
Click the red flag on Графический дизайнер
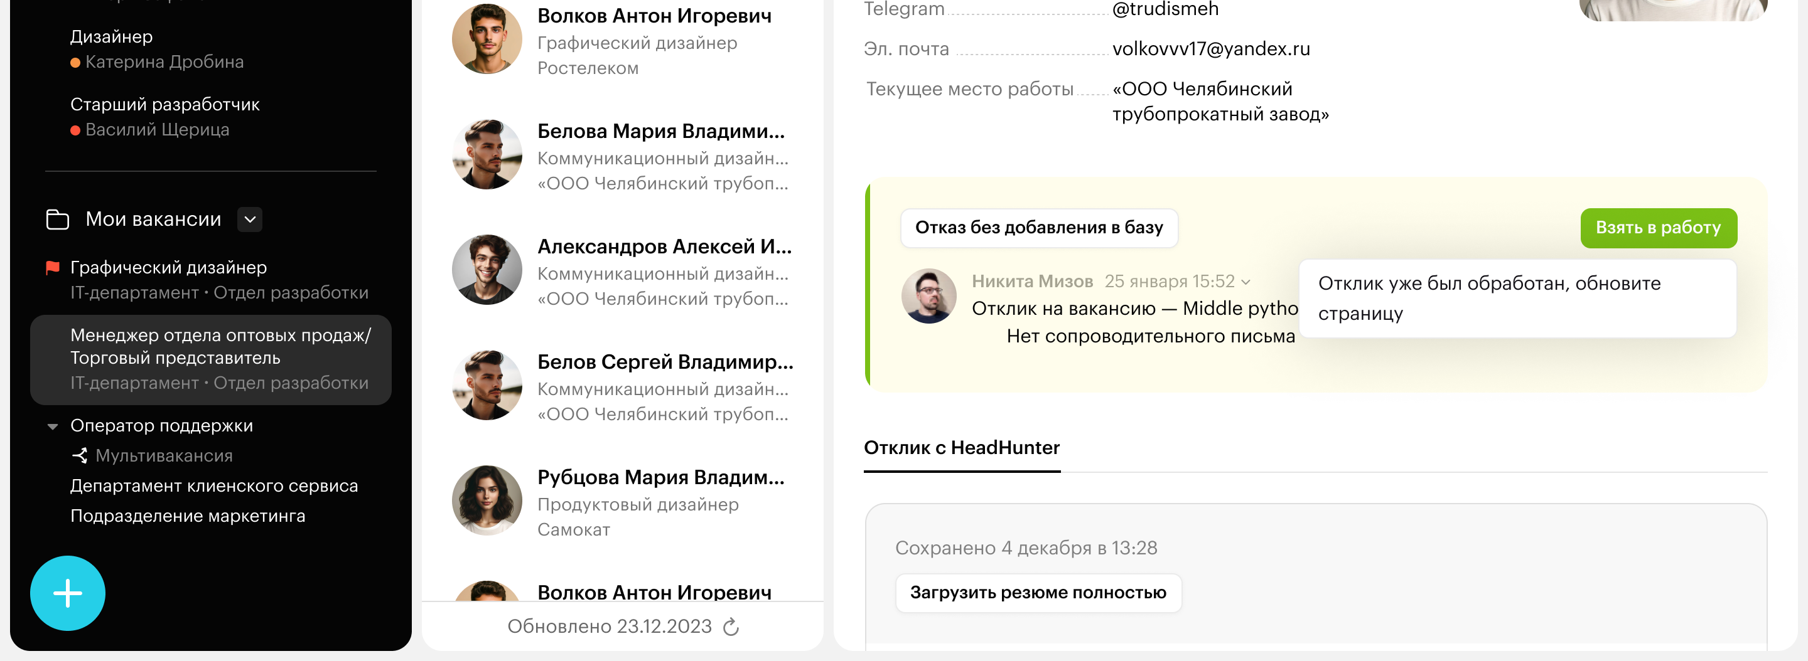pos(53,267)
